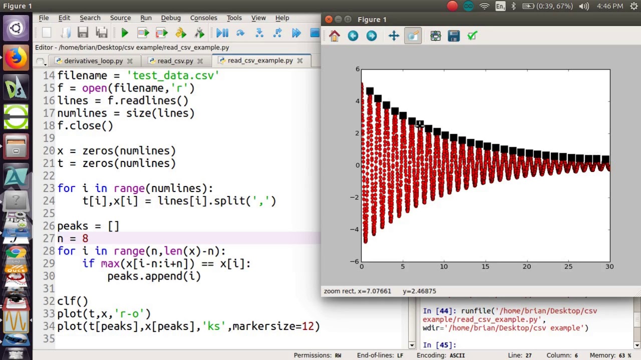
Task: Close the read_csv_example.py tab
Action: [x=300, y=60]
